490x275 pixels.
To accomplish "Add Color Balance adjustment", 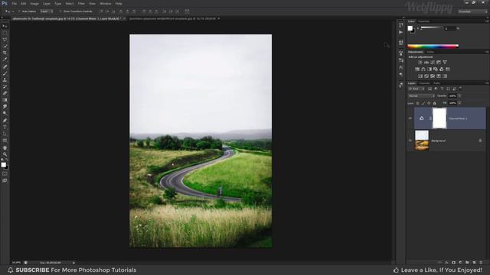I will [423, 70].
